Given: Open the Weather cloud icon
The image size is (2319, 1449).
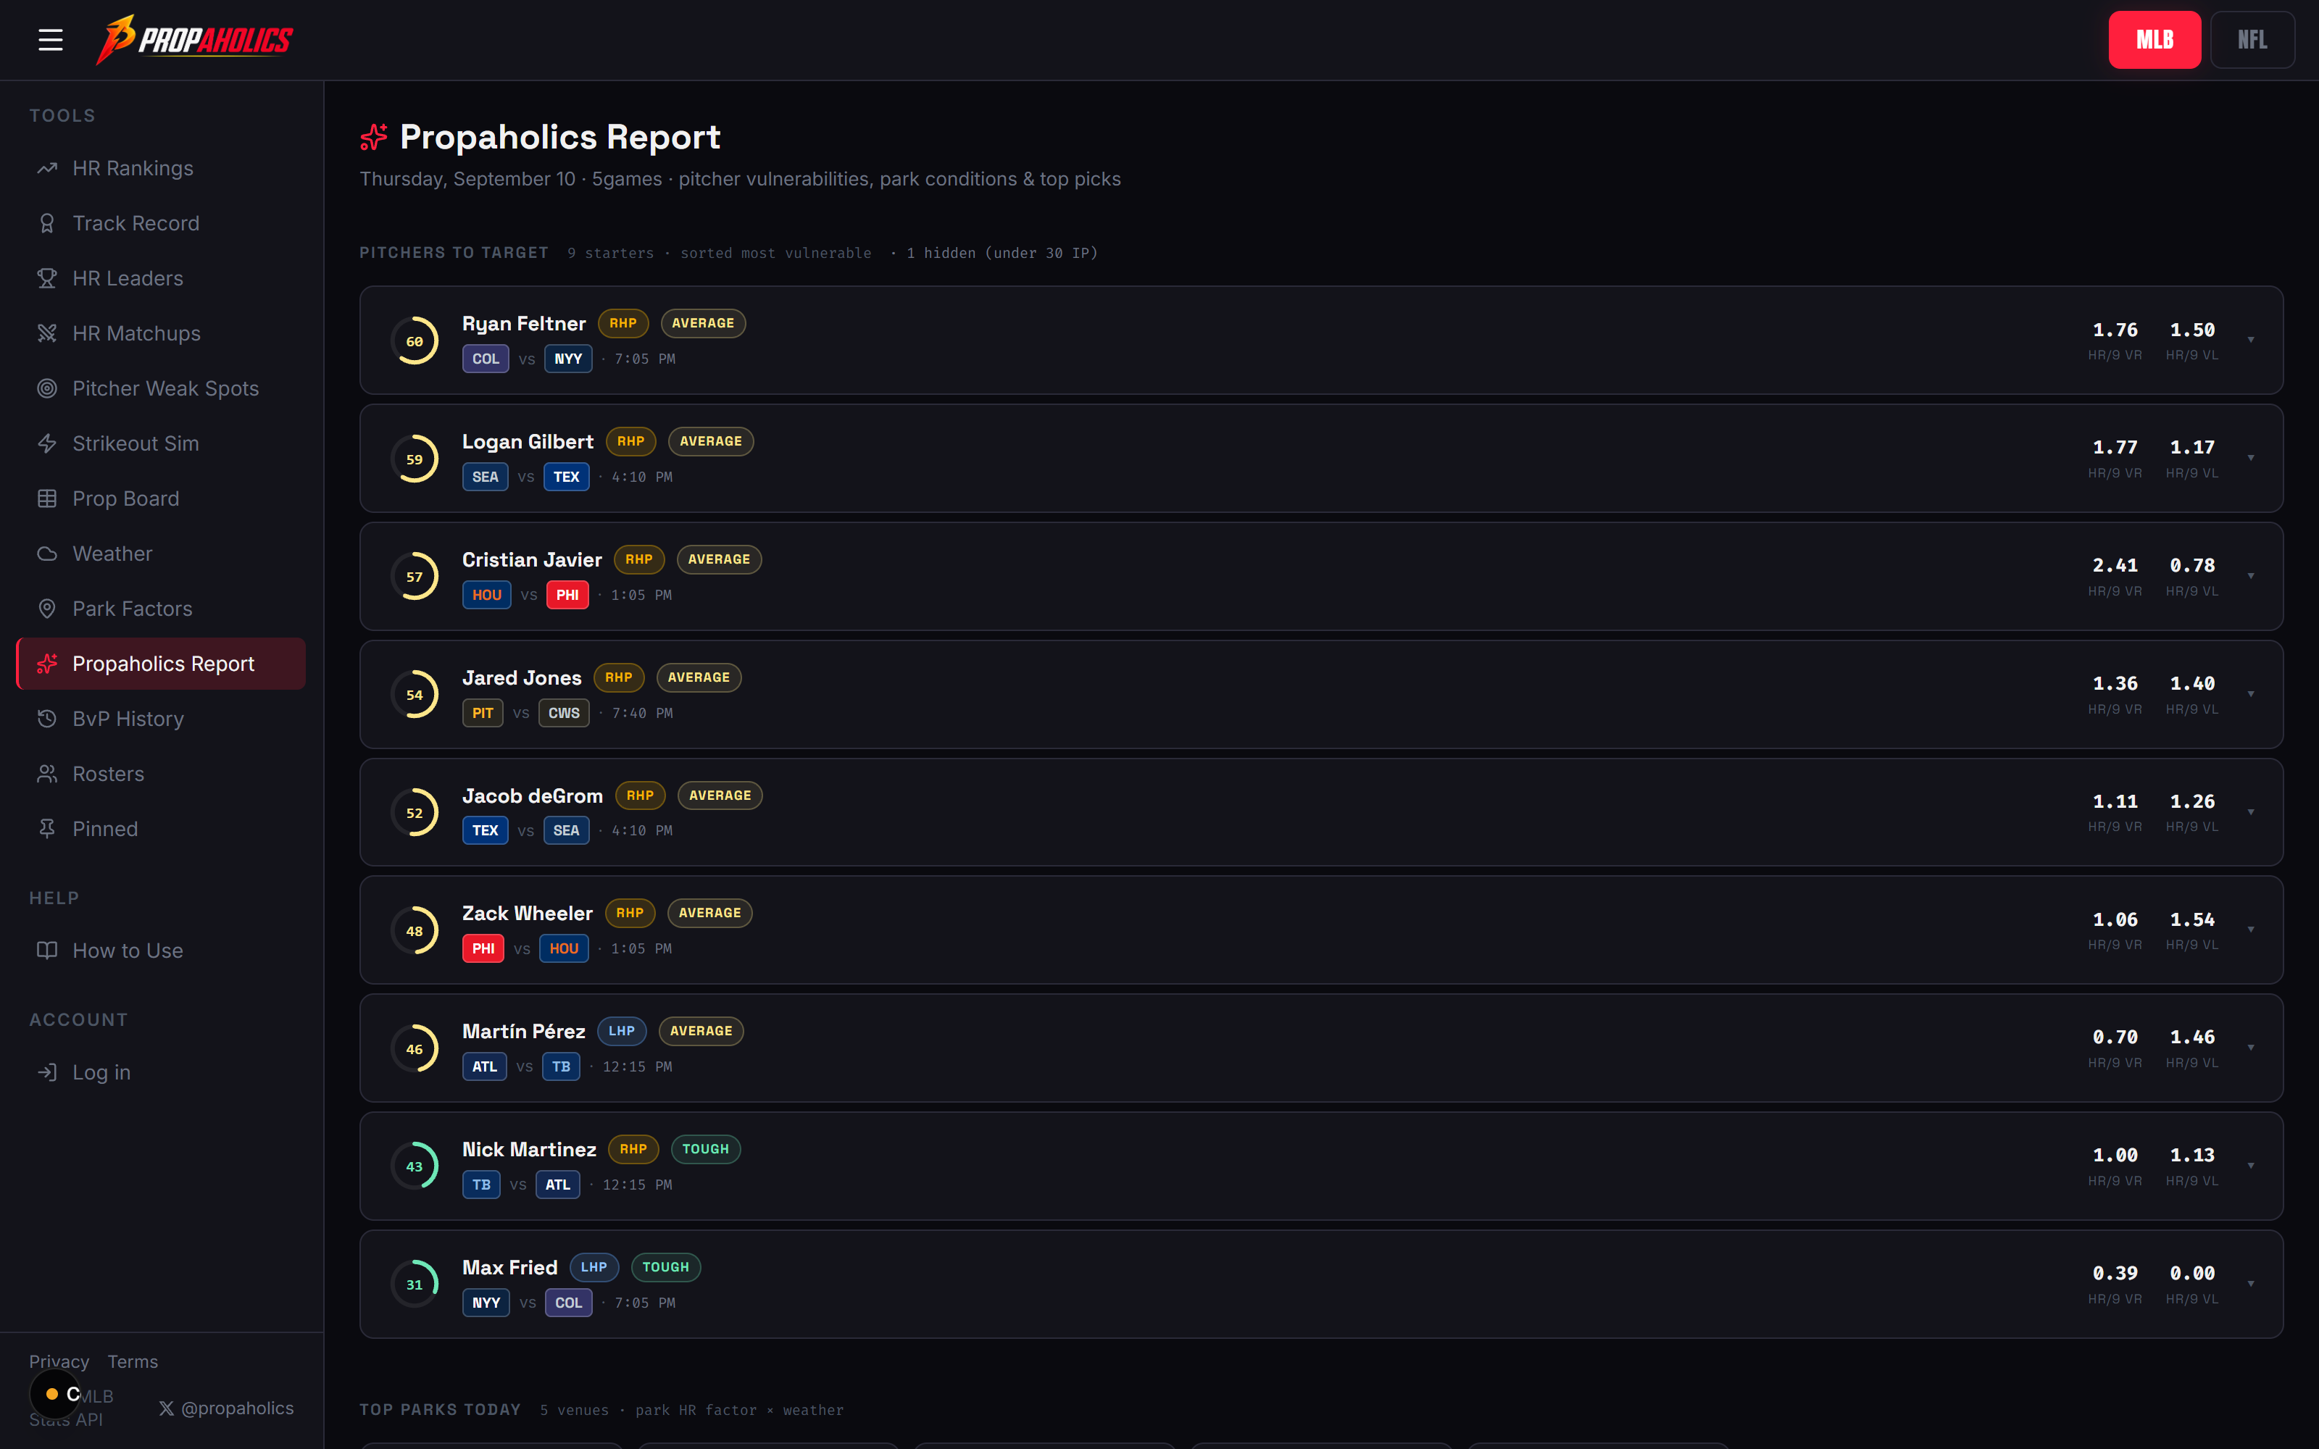Looking at the screenshot, I should (x=47, y=554).
